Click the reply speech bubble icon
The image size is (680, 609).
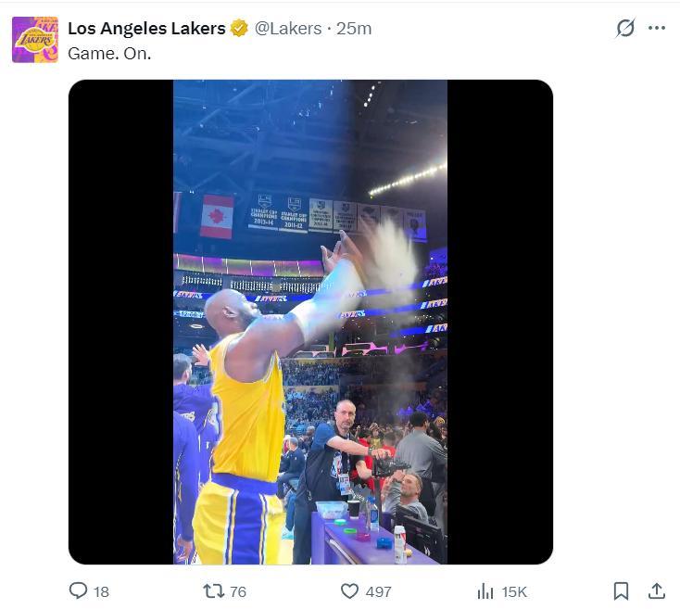(x=79, y=590)
